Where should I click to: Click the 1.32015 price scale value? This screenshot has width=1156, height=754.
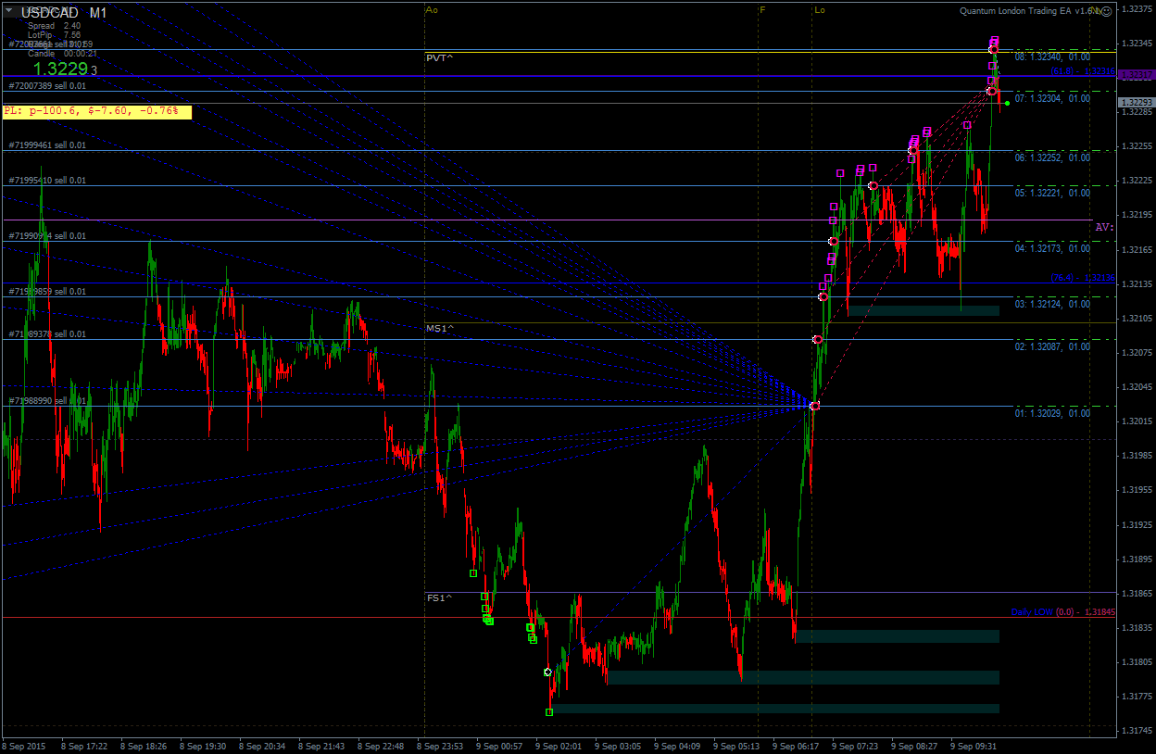1137,421
